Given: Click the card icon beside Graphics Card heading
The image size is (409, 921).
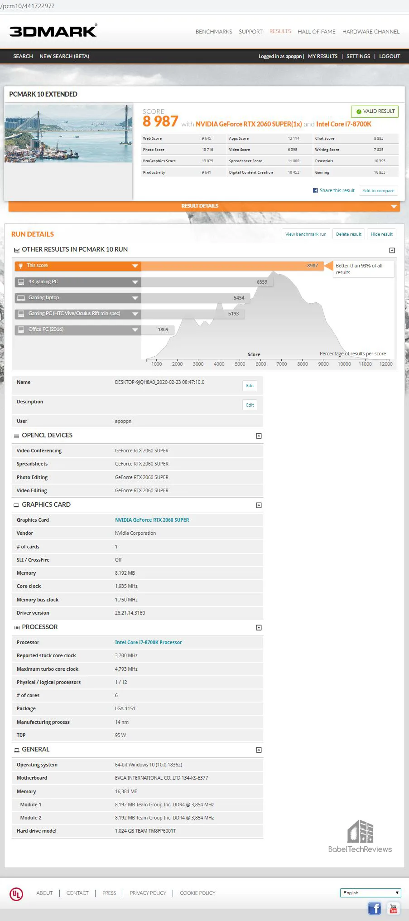Looking at the screenshot, I should (x=17, y=505).
